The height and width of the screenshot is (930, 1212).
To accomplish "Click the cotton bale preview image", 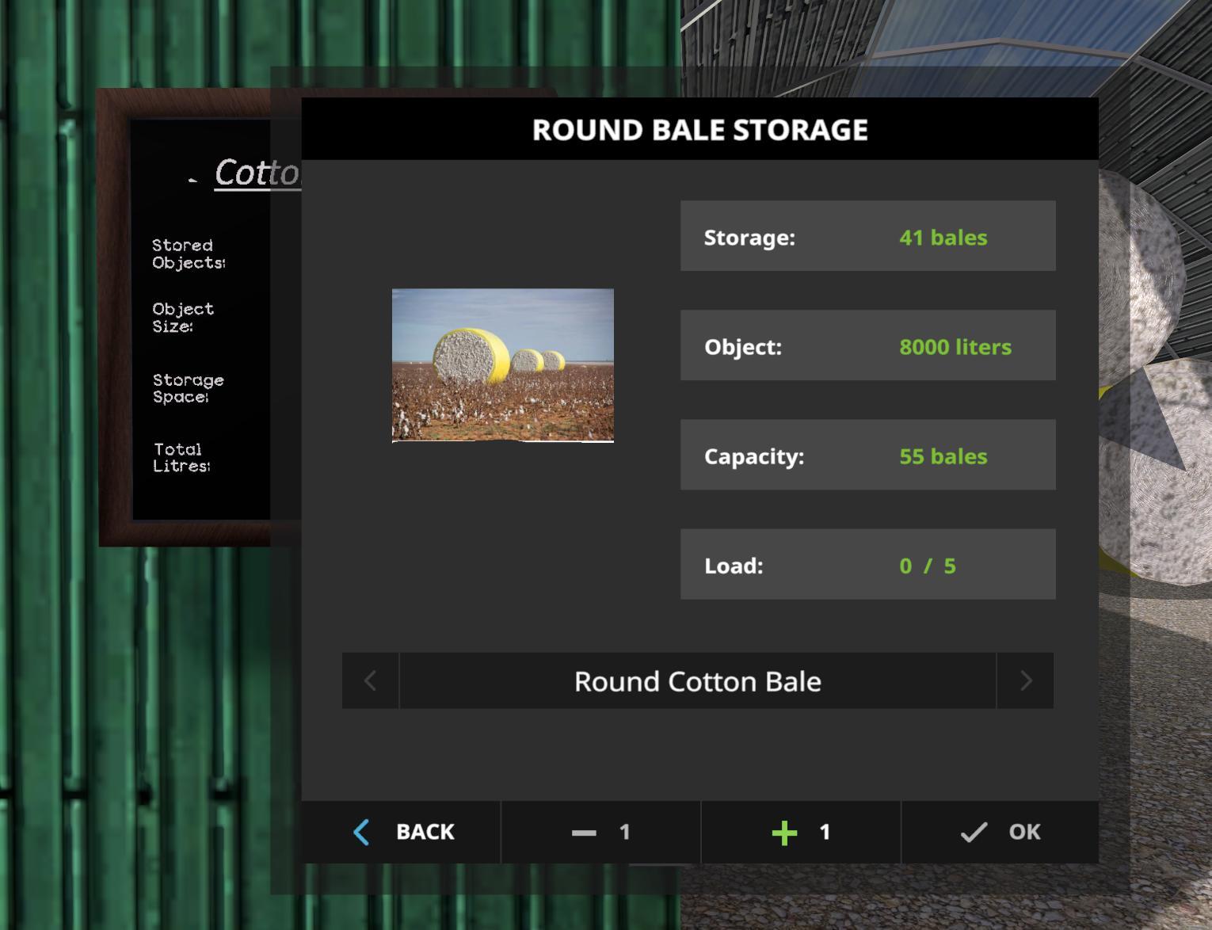I will (x=502, y=365).
